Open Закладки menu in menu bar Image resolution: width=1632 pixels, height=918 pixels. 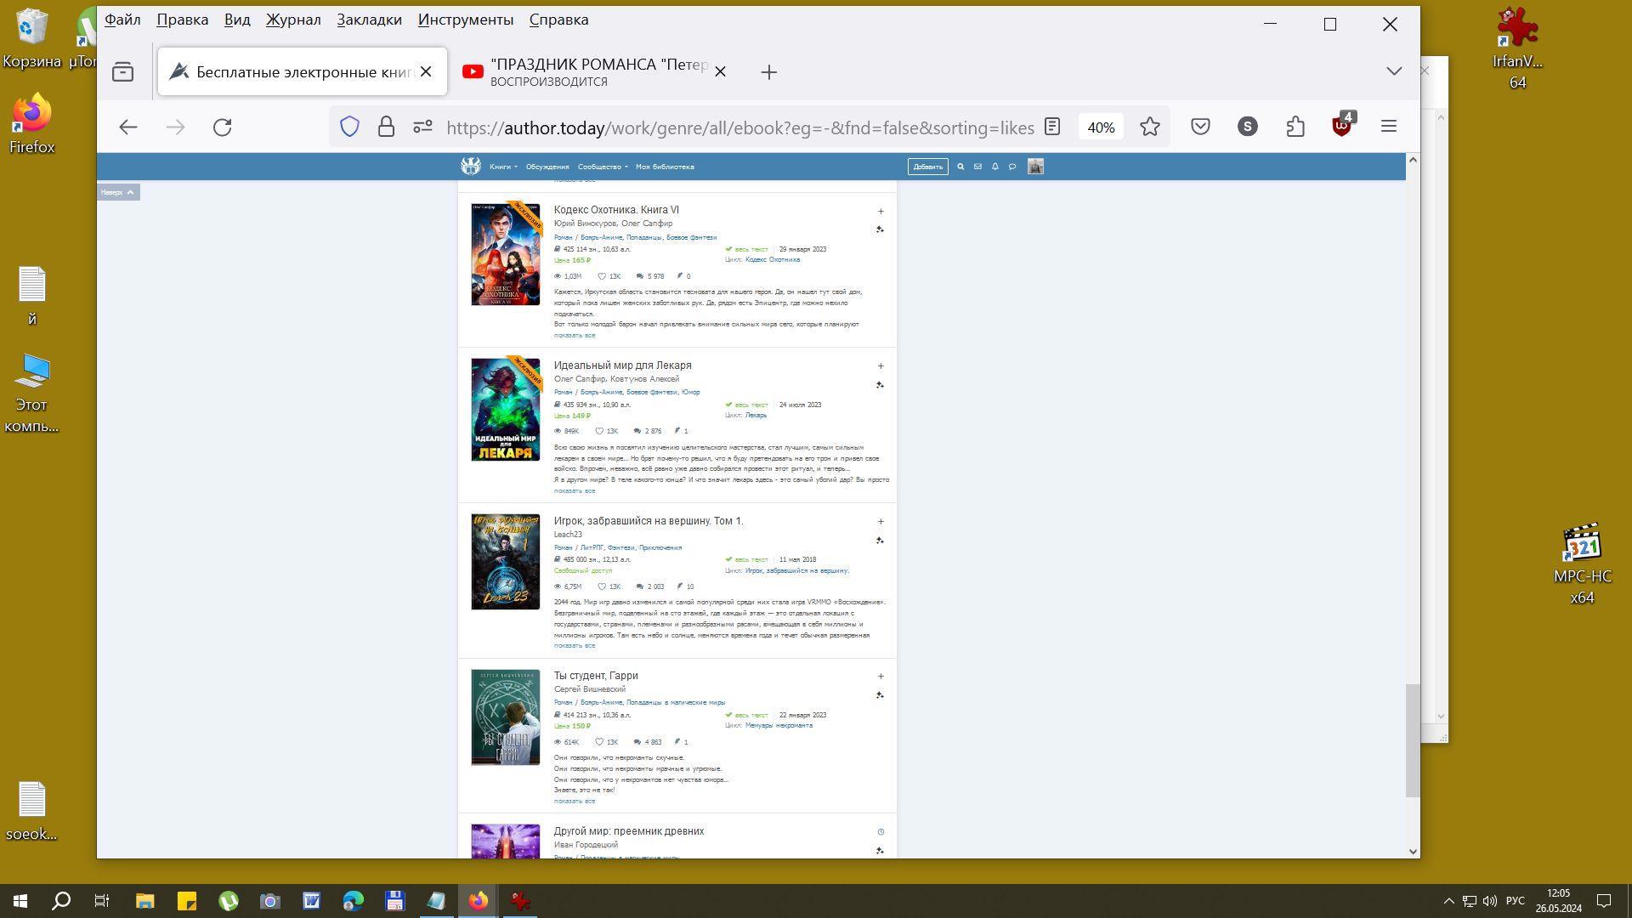[369, 20]
